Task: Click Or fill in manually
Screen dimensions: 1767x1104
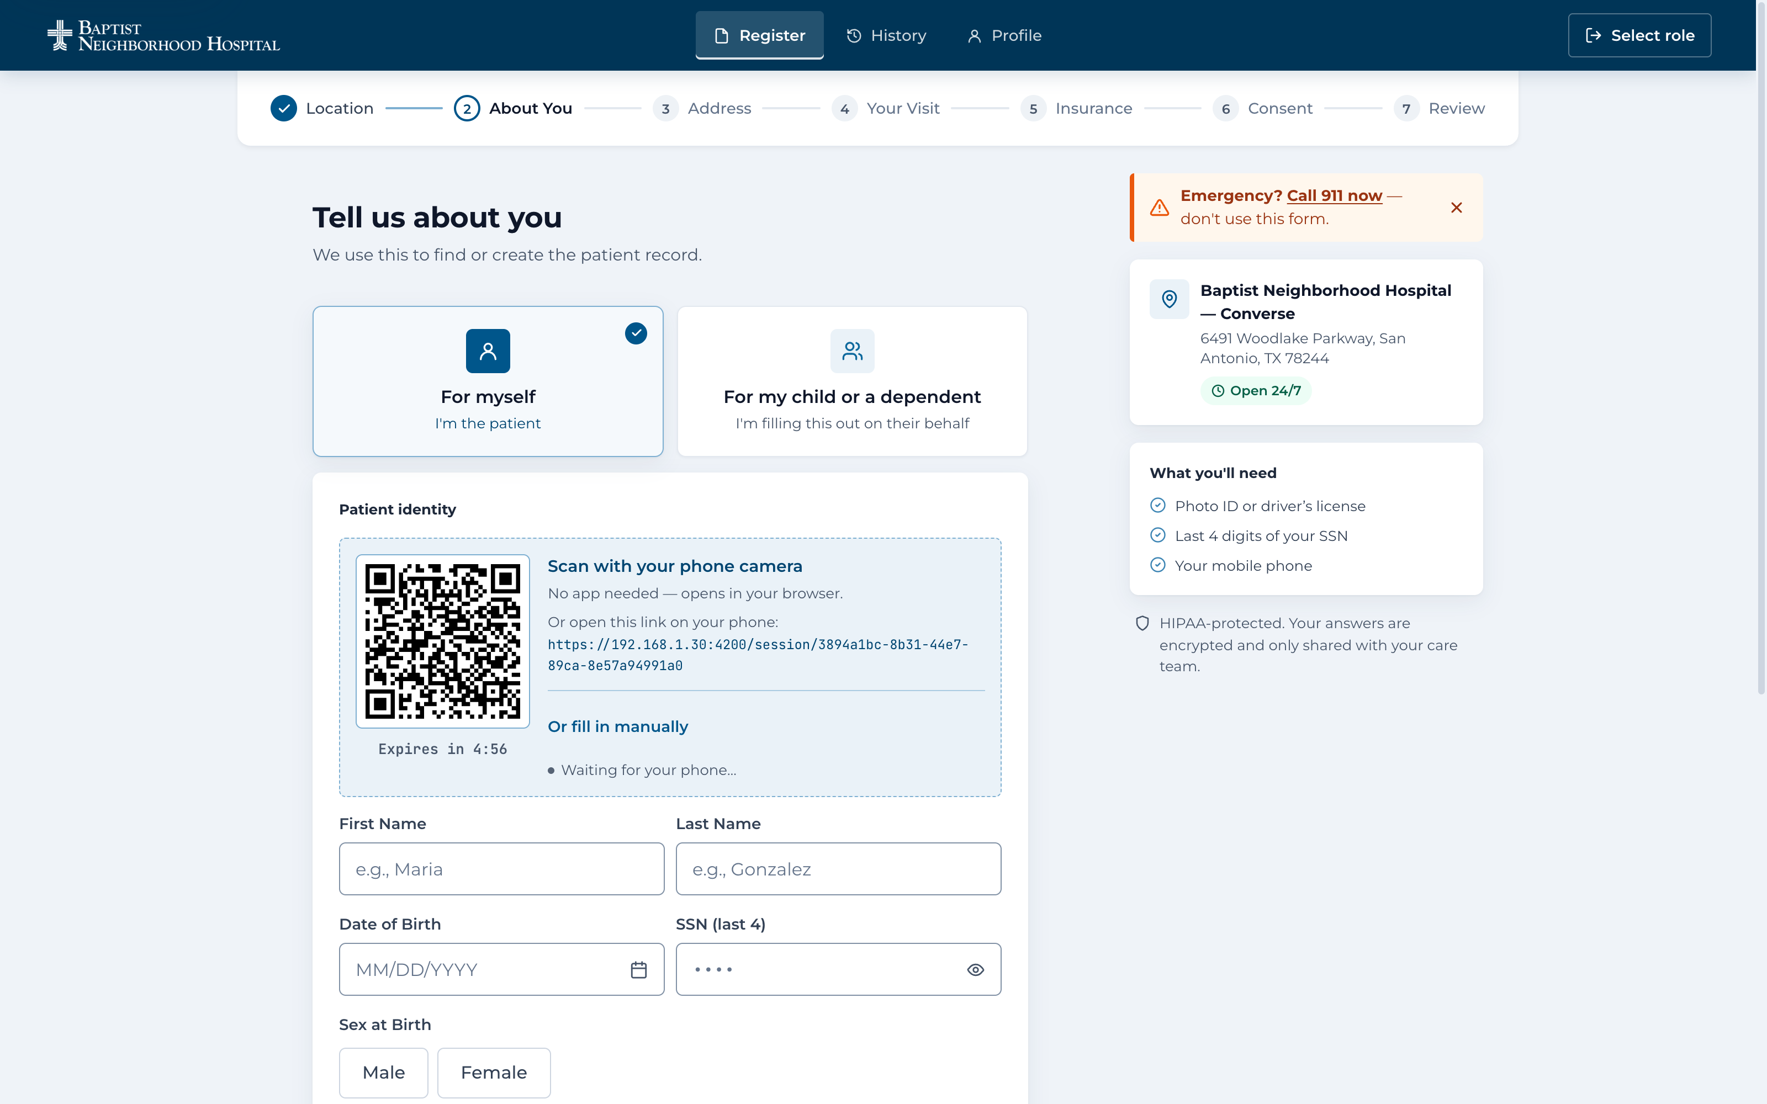Action: pos(618,726)
